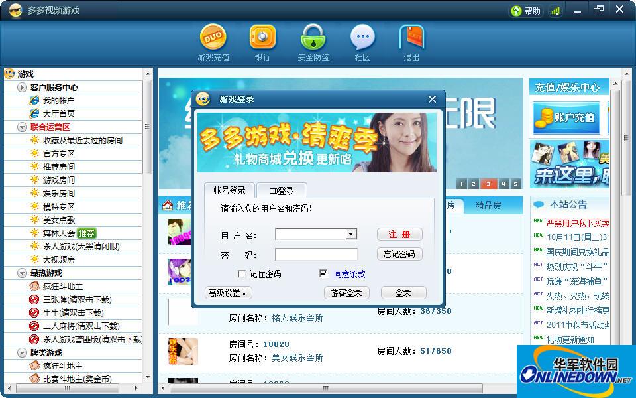636x398 pixels.
Task: Click the 账户充值 gold coins icon
Action: click(545, 117)
